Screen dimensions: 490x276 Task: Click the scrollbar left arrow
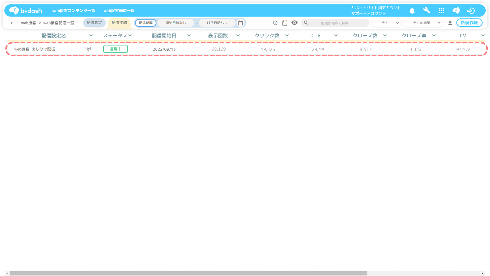[x=8, y=273]
